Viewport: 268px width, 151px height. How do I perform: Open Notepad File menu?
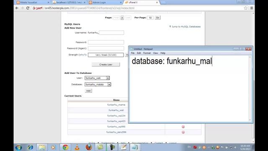(x=132, y=53)
